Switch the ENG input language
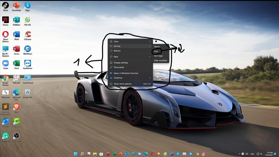This screenshot has width=279, height=157. pyautogui.click(x=252, y=154)
